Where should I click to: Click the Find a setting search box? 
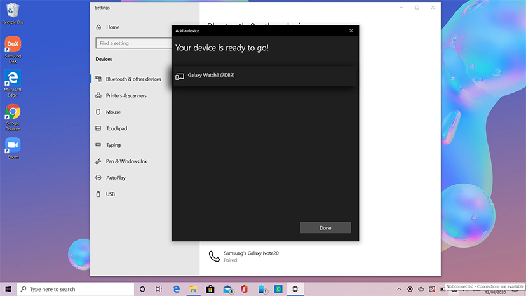(x=133, y=43)
